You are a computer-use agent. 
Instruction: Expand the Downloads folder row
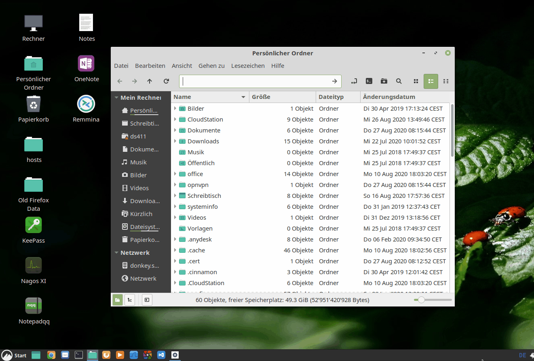pyautogui.click(x=175, y=141)
